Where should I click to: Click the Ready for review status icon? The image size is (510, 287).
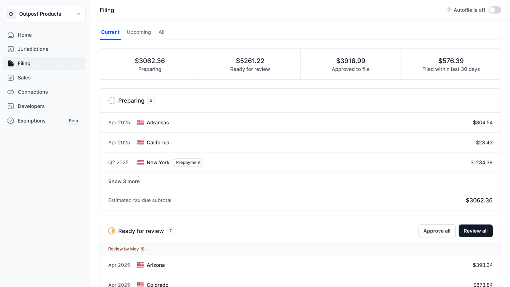[112, 231]
